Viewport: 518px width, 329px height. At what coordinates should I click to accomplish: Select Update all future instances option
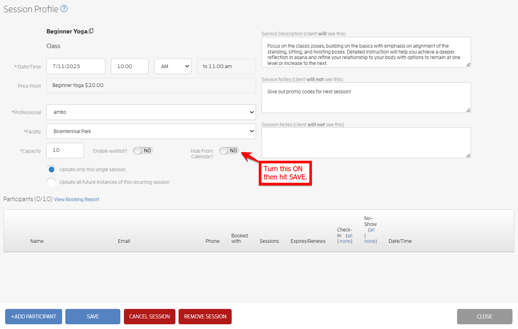click(x=51, y=182)
